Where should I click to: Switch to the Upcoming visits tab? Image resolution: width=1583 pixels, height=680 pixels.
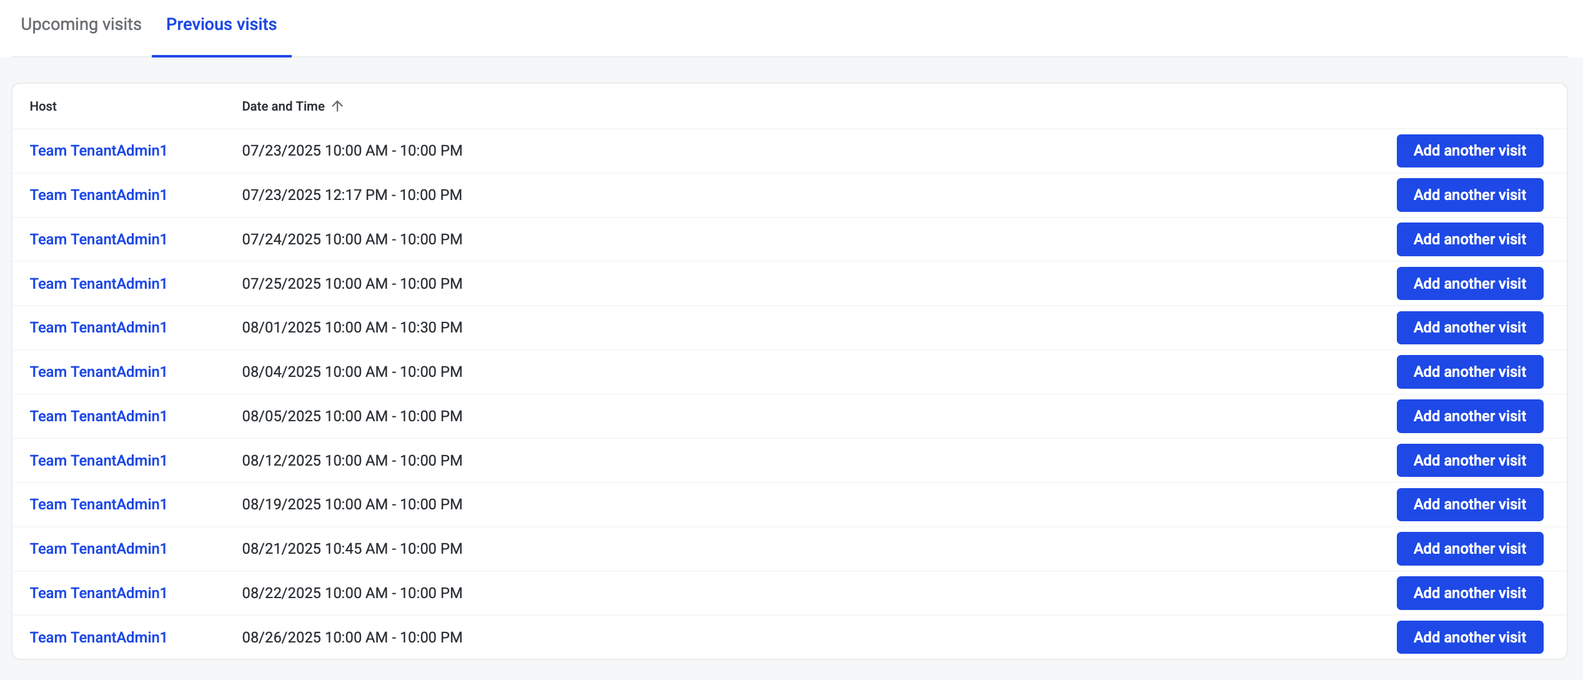[81, 24]
